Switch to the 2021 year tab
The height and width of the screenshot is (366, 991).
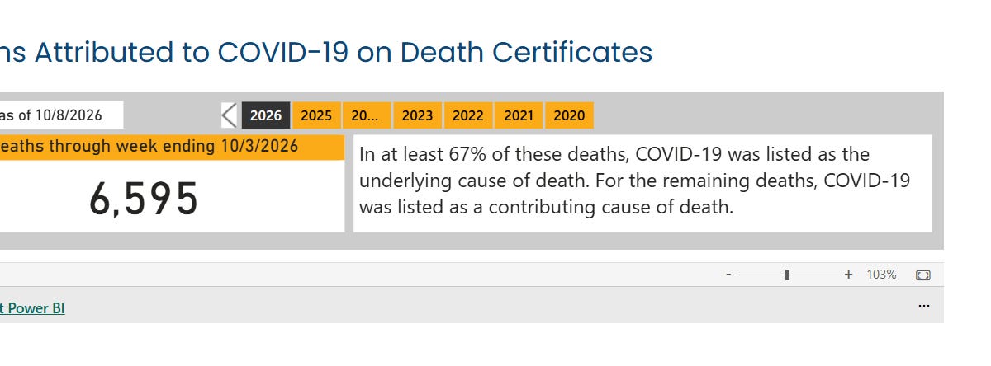(519, 115)
